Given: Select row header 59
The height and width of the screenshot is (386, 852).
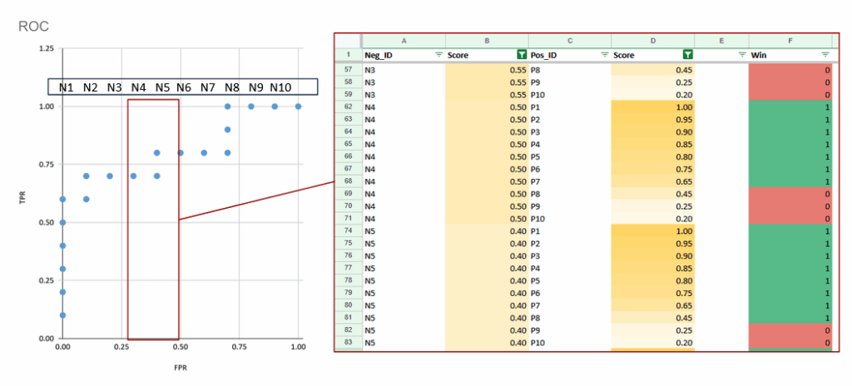Looking at the screenshot, I should pyautogui.click(x=349, y=95).
